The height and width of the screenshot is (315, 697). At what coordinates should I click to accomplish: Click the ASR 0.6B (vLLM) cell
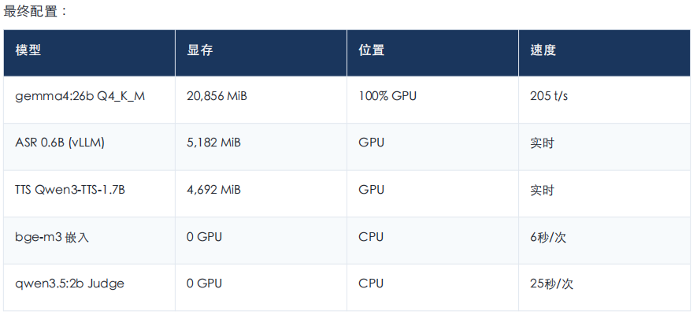[60, 143]
